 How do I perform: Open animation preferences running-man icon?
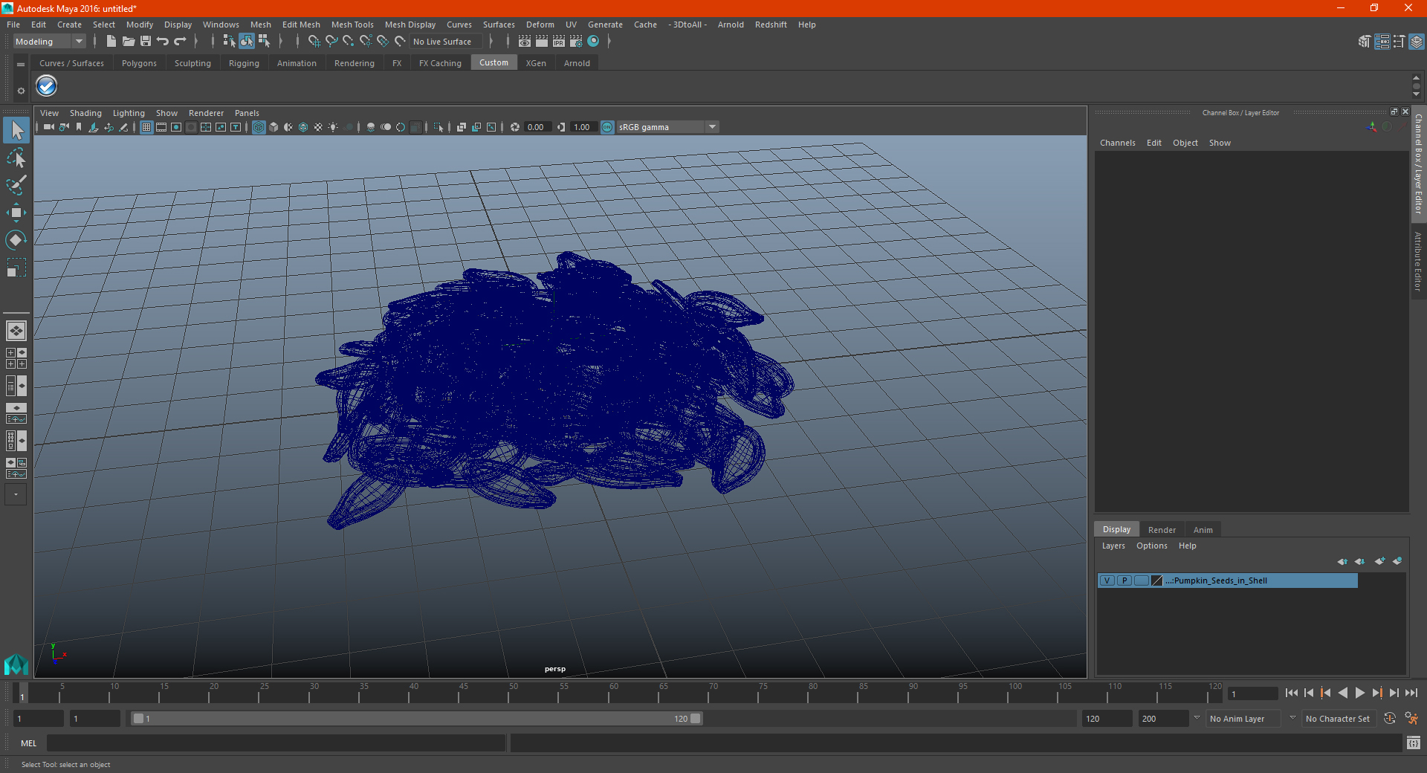pos(1411,719)
